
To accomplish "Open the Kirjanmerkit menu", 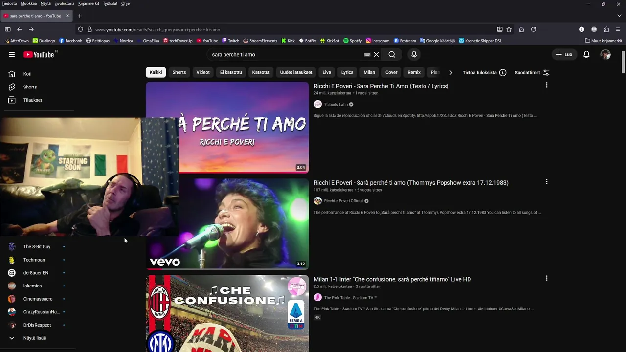I will point(89,3).
